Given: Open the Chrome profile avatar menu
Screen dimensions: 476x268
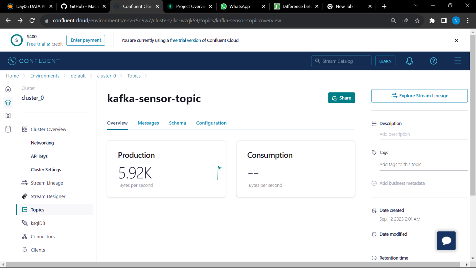Looking at the screenshot, I should pyautogui.click(x=456, y=20).
